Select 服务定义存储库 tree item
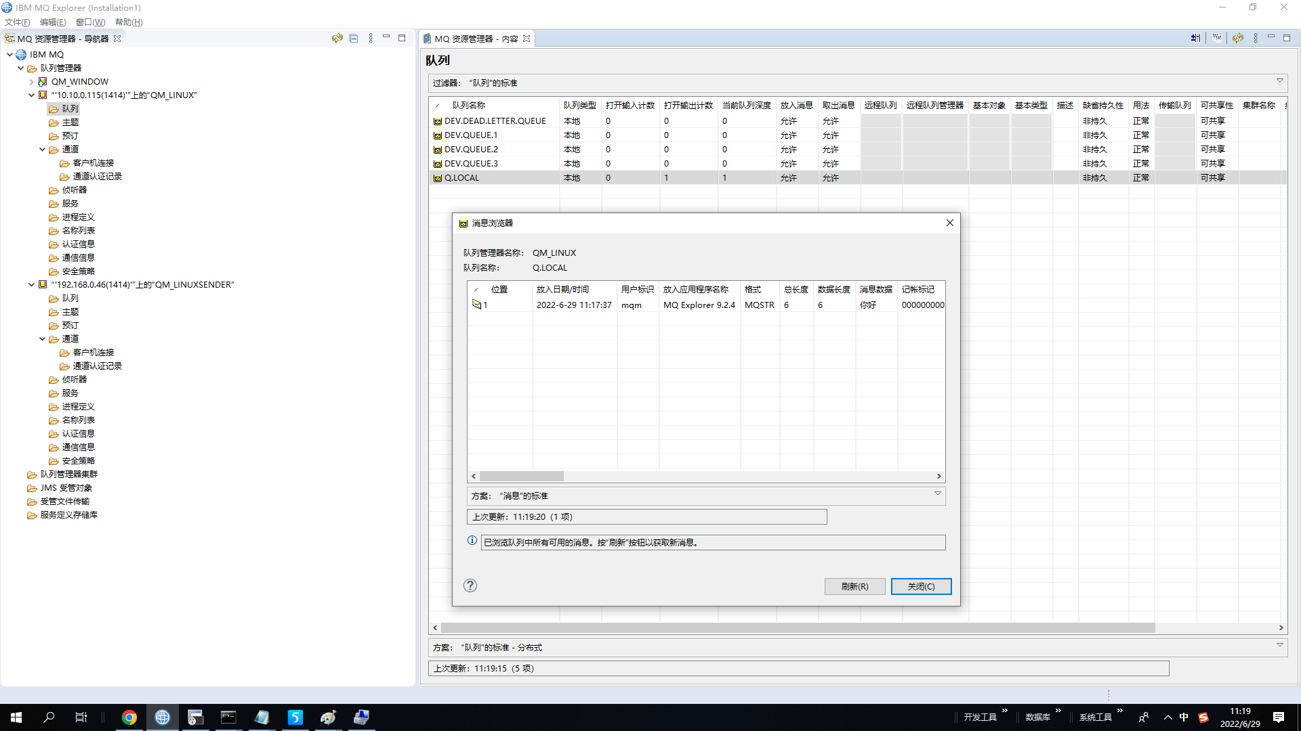This screenshot has height=731, width=1301. (69, 515)
